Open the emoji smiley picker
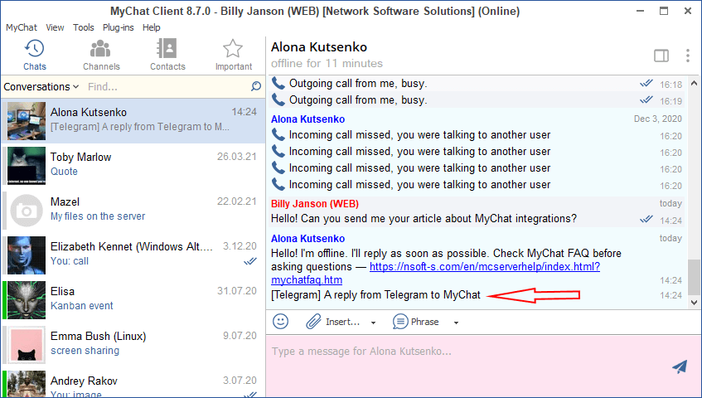Screen dimensions: 702x398 (x=281, y=321)
